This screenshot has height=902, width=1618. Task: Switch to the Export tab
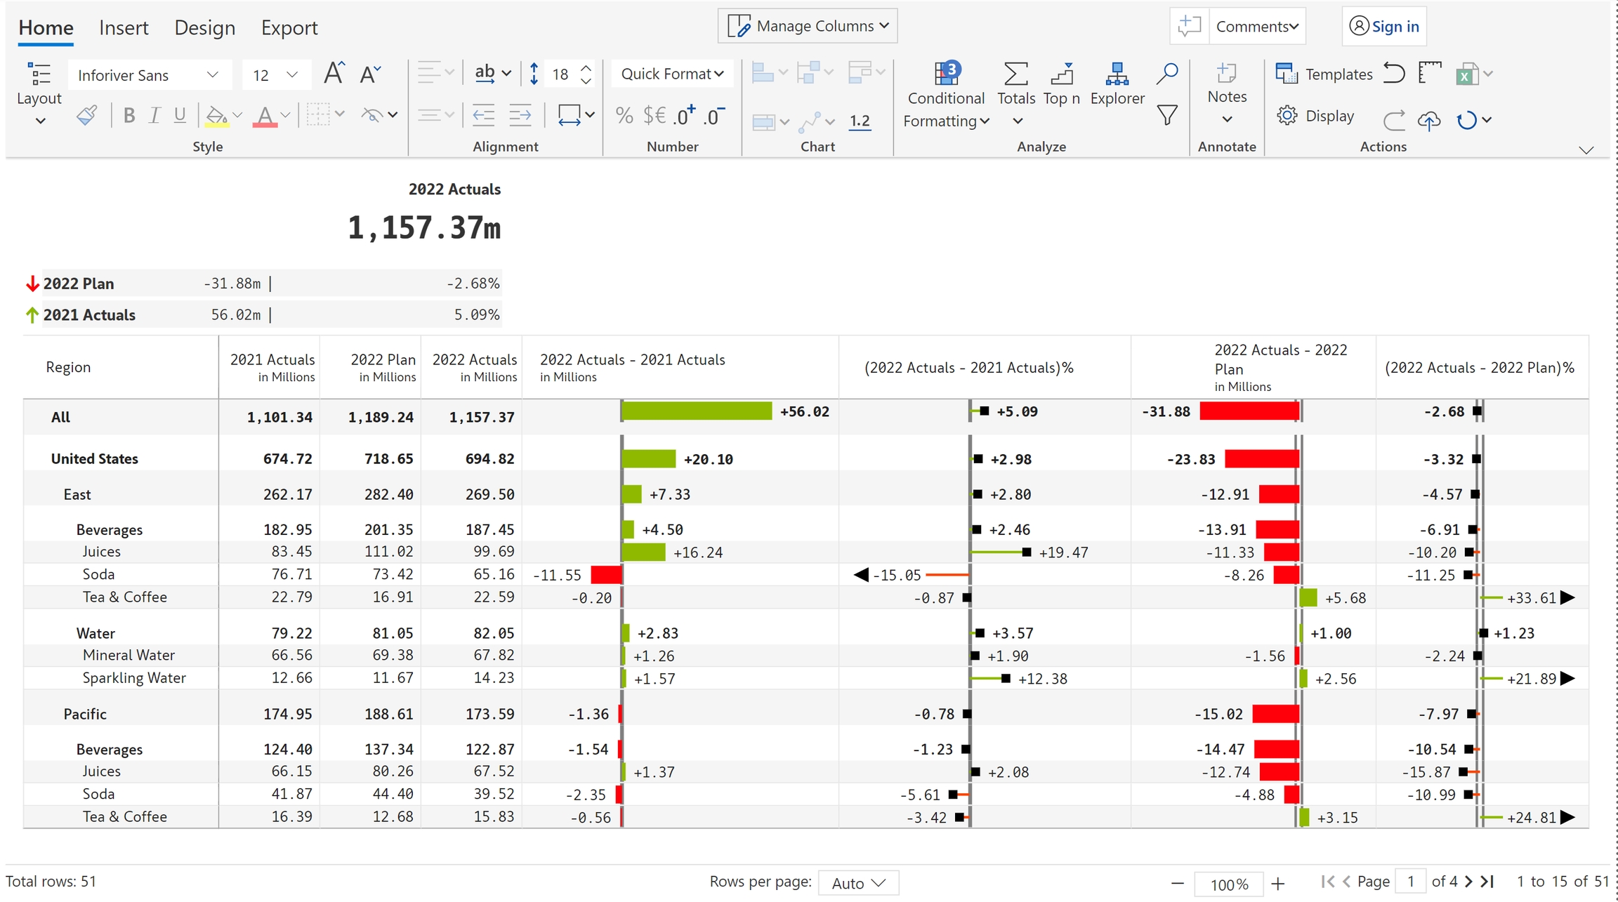(289, 27)
